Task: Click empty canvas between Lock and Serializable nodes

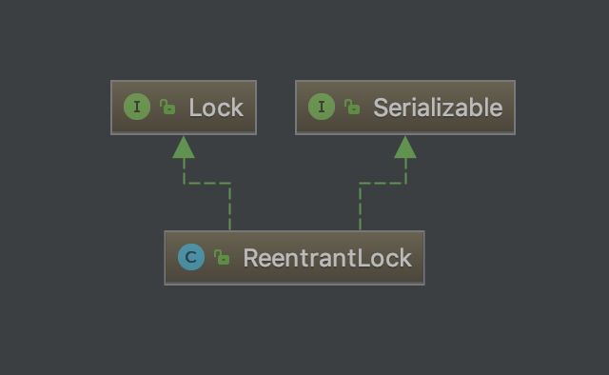Action: 276,108
